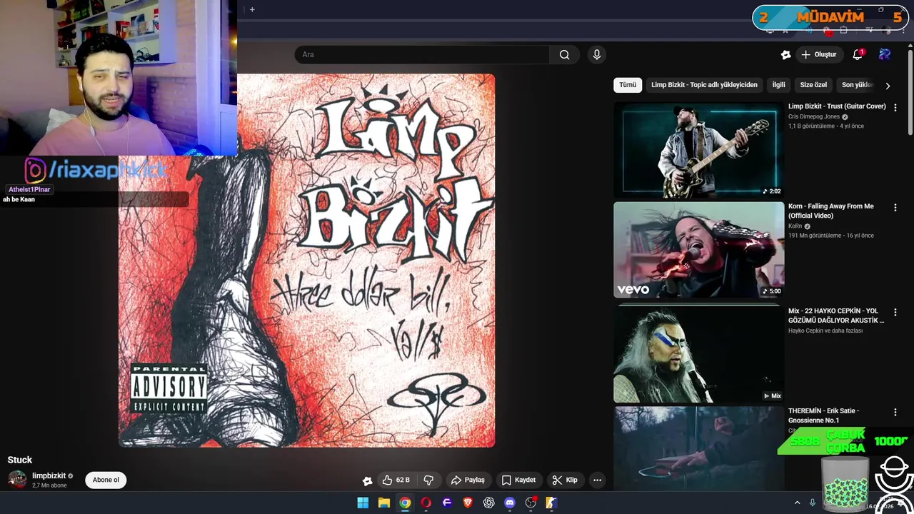Viewport: 914px width, 514px height.
Task: Open the limpbizkit channel name link
Action: pos(49,475)
